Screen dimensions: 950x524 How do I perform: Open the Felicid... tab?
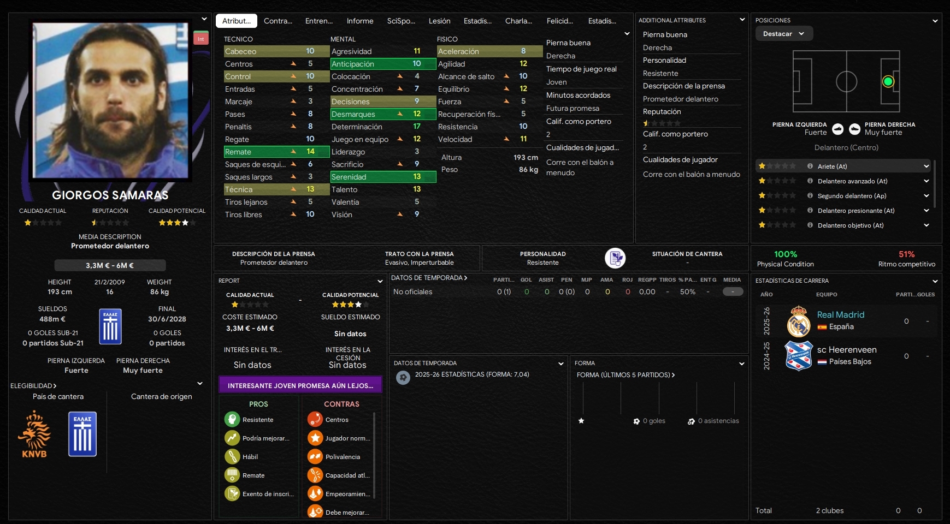(x=560, y=21)
